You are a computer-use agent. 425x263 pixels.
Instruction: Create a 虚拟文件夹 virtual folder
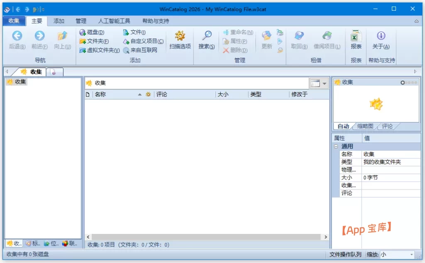pos(100,50)
